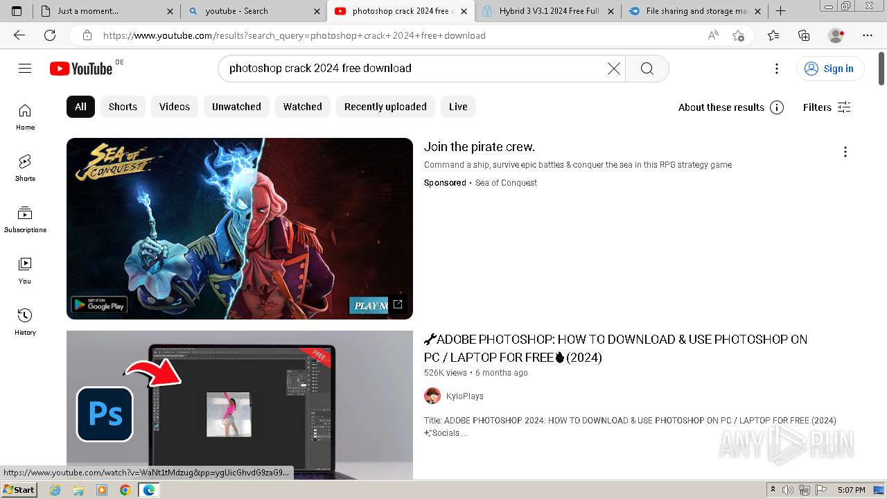Open the volume icon in the system tray
The width and height of the screenshot is (887, 499).
(788, 490)
